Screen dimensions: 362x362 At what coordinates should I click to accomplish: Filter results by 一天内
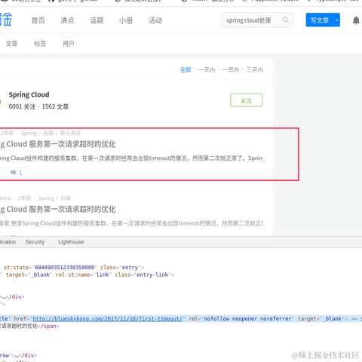(x=207, y=70)
